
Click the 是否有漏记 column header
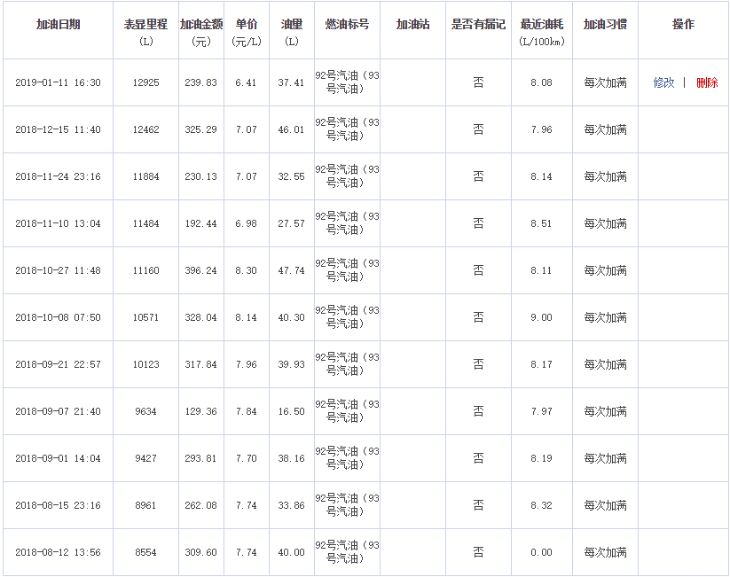tap(478, 24)
